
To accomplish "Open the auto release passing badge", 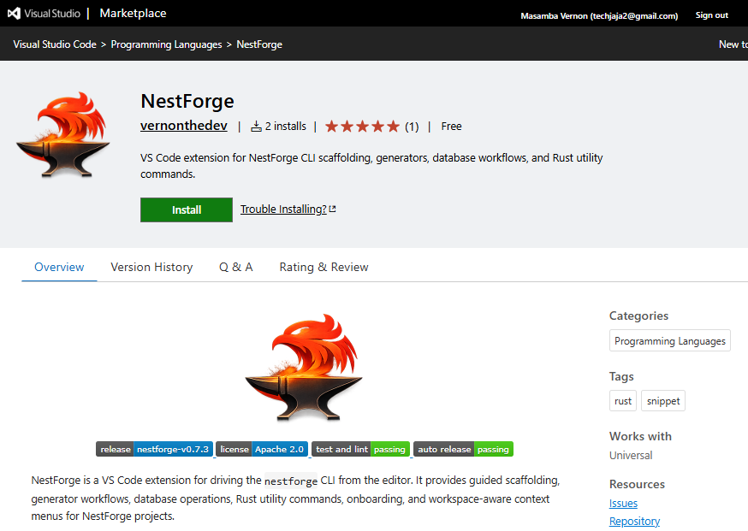I will 463,449.
